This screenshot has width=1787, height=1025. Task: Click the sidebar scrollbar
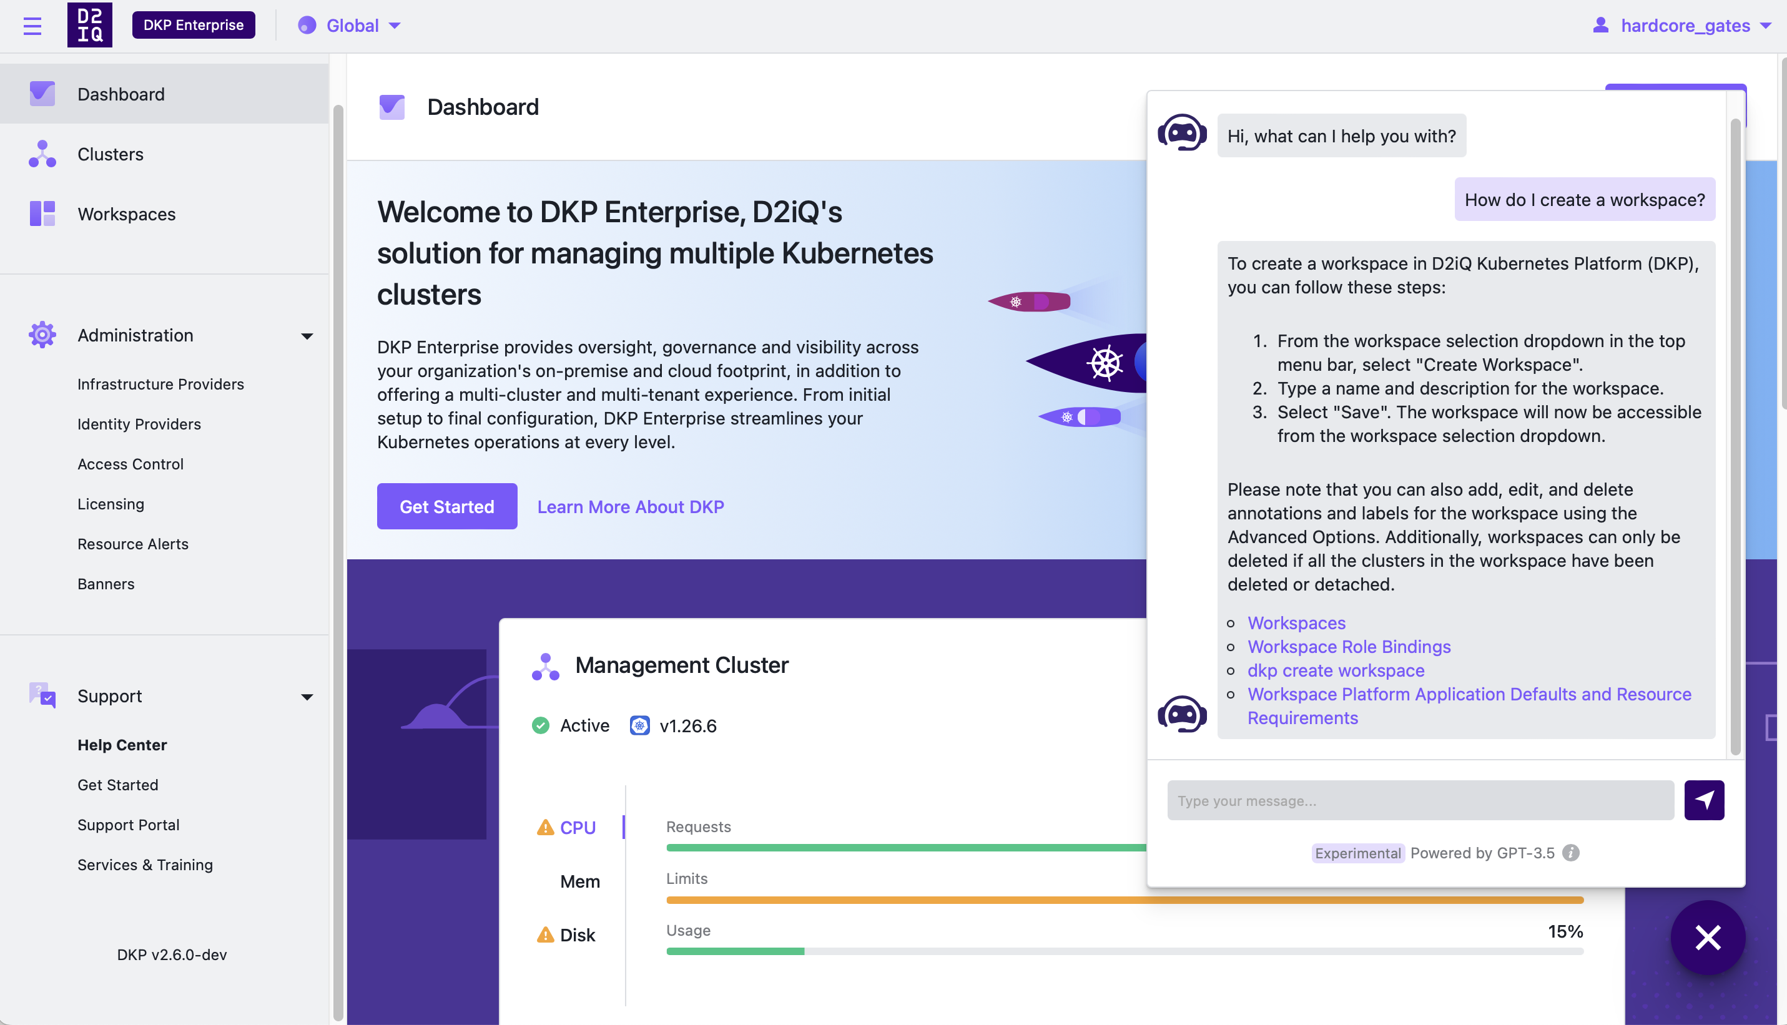[337, 562]
